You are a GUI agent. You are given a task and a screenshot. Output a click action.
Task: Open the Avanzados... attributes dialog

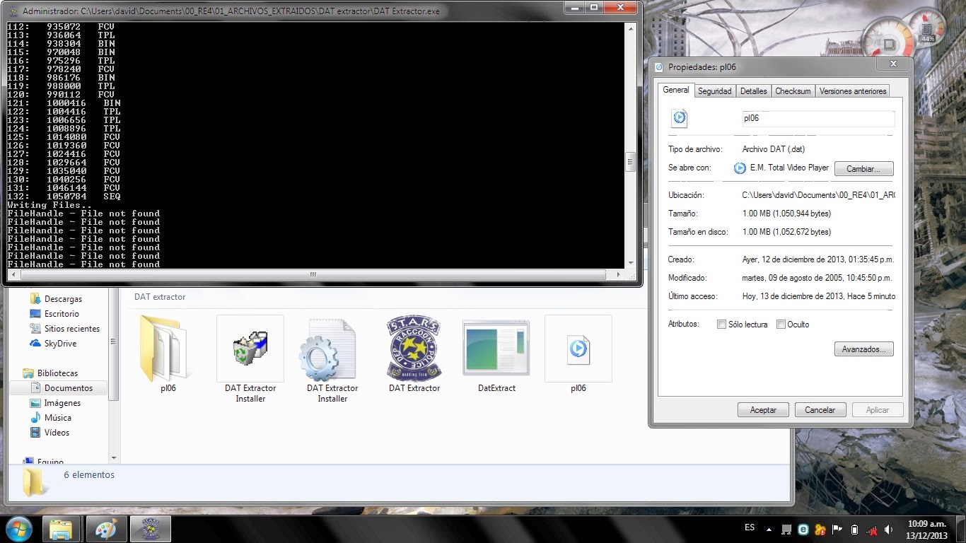(x=863, y=349)
